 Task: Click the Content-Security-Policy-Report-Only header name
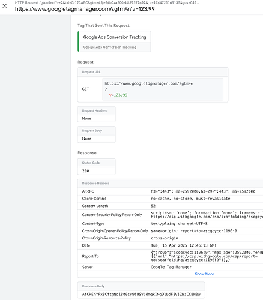[x=112, y=215]
